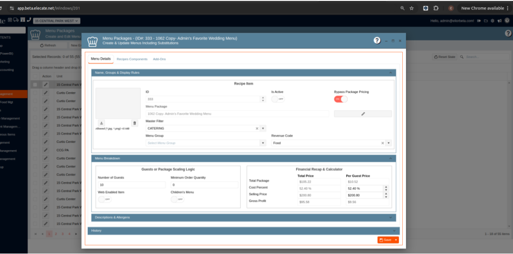Image resolution: width=513 pixels, height=254 pixels.
Task: Go to next grid page arrow
Action: 76,234
